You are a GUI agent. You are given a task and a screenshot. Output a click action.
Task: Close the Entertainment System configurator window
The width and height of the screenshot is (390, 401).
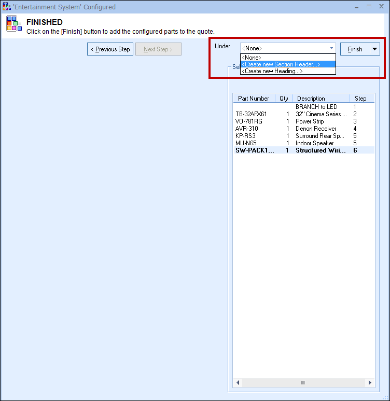coord(382,7)
